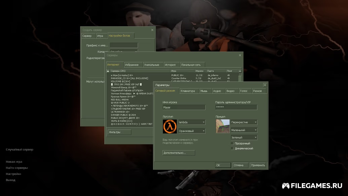
Task: Close the Параметры window
Action: [x=265, y=85]
